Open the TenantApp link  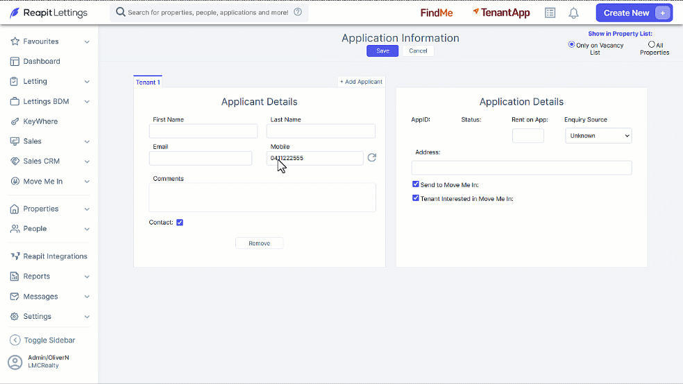[501, 13]
